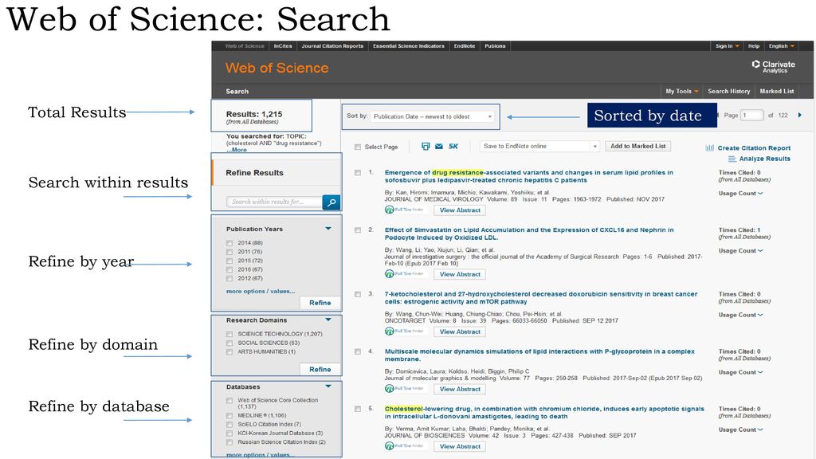
Task: Check the MEDLINE database checkbox
Action: pyautogui.click(x=229, y=416)
